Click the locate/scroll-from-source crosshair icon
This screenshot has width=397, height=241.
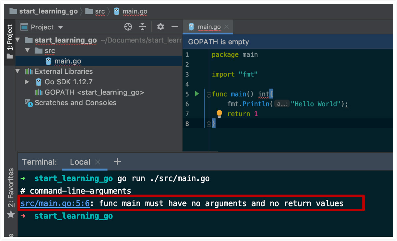(x=128, y=27)
